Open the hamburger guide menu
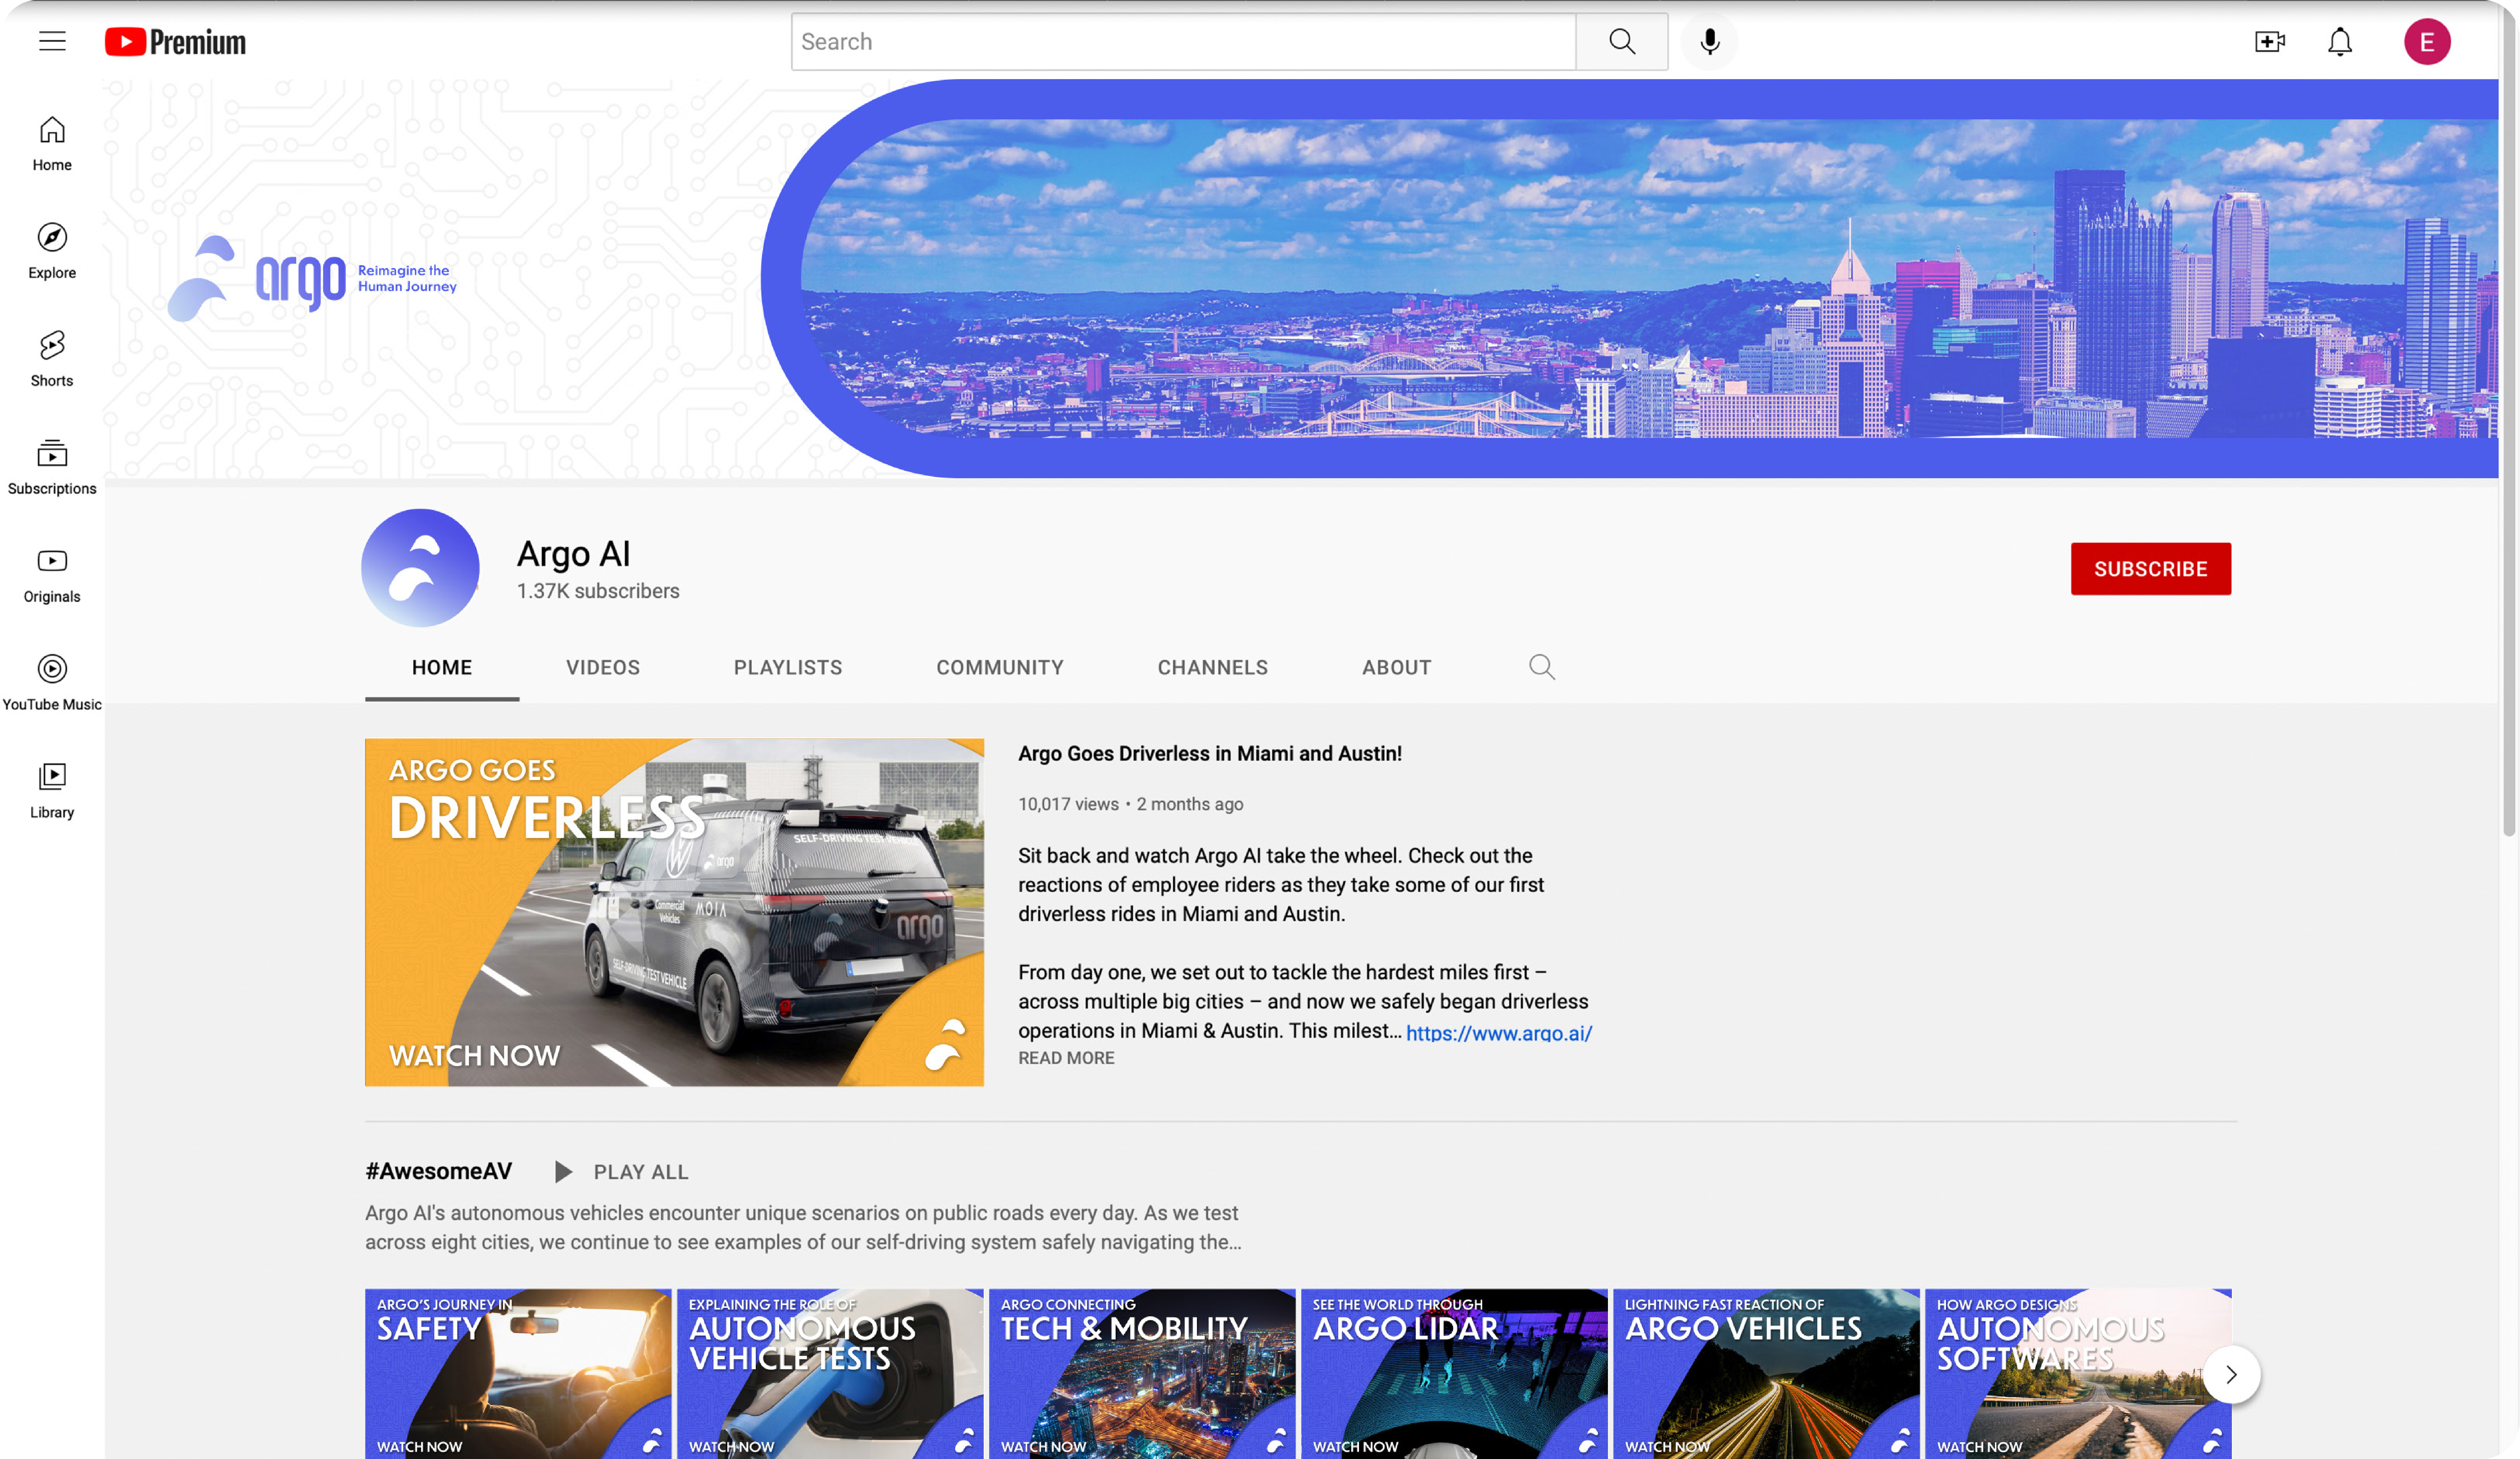The image size is (2520, 1459). click(52, 41)
